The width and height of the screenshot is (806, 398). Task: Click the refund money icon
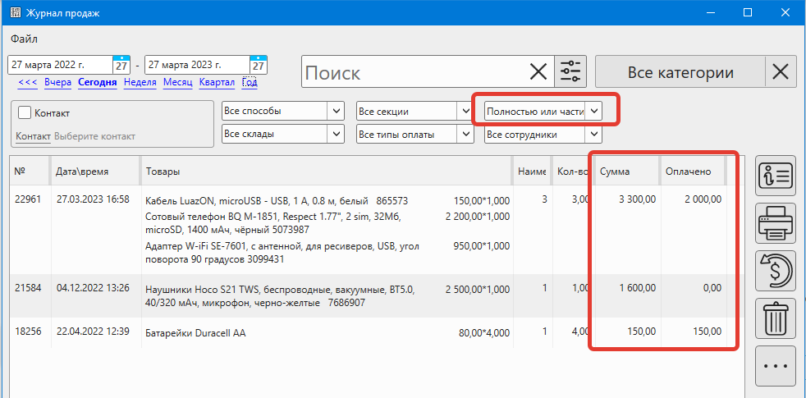coord(775,272)
